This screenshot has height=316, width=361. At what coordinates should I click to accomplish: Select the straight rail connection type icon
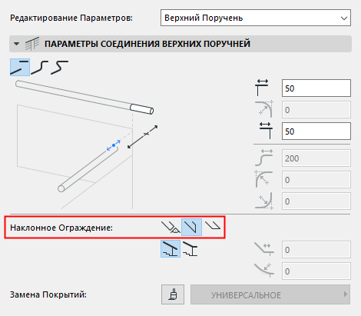click(20, 68)
